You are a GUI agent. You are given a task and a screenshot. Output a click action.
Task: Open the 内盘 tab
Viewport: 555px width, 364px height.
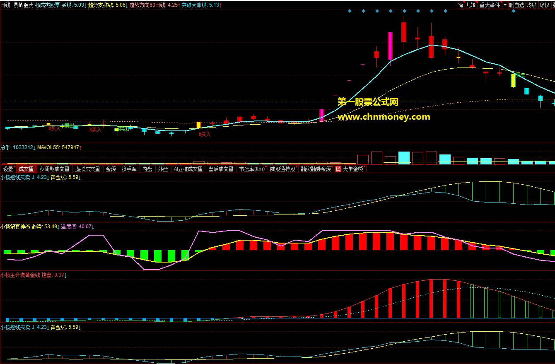147,169
